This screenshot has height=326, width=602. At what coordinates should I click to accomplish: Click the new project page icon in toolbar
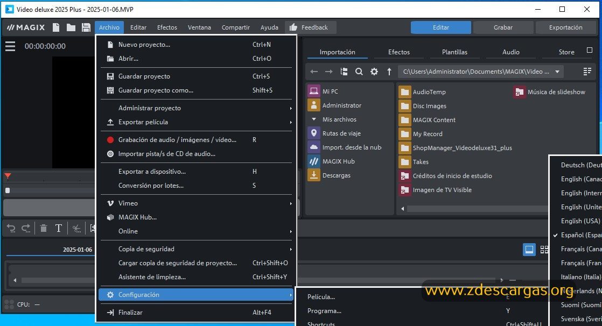click(x=56, y=27)
